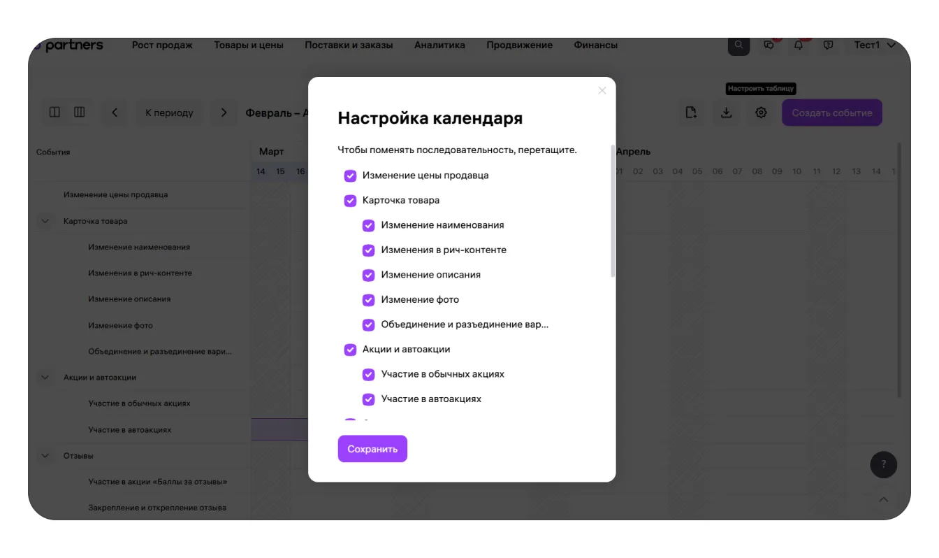Click the Создать событие button

tap(831, 113)
